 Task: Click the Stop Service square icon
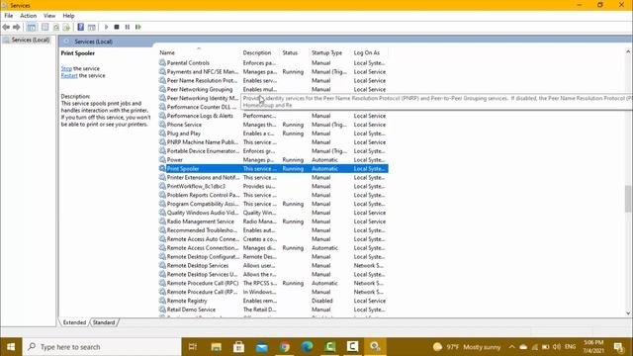(117, 27)
